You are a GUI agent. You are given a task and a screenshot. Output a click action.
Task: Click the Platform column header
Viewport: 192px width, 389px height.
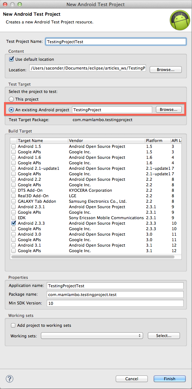click(x=158, y=141)
